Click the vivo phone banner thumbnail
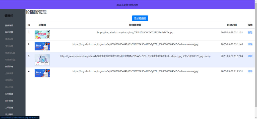This screenshot has height=119, width=257. tap(42, 60)
